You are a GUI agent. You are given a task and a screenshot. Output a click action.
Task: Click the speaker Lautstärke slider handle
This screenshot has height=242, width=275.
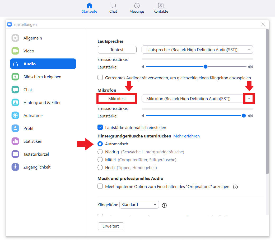(206, 67)
